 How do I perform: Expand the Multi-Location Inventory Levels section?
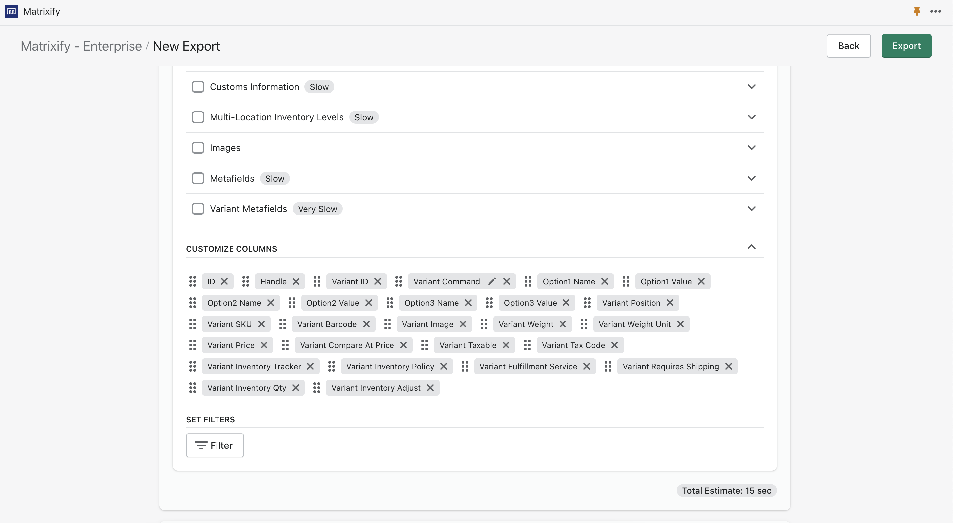tap(751, 117)
